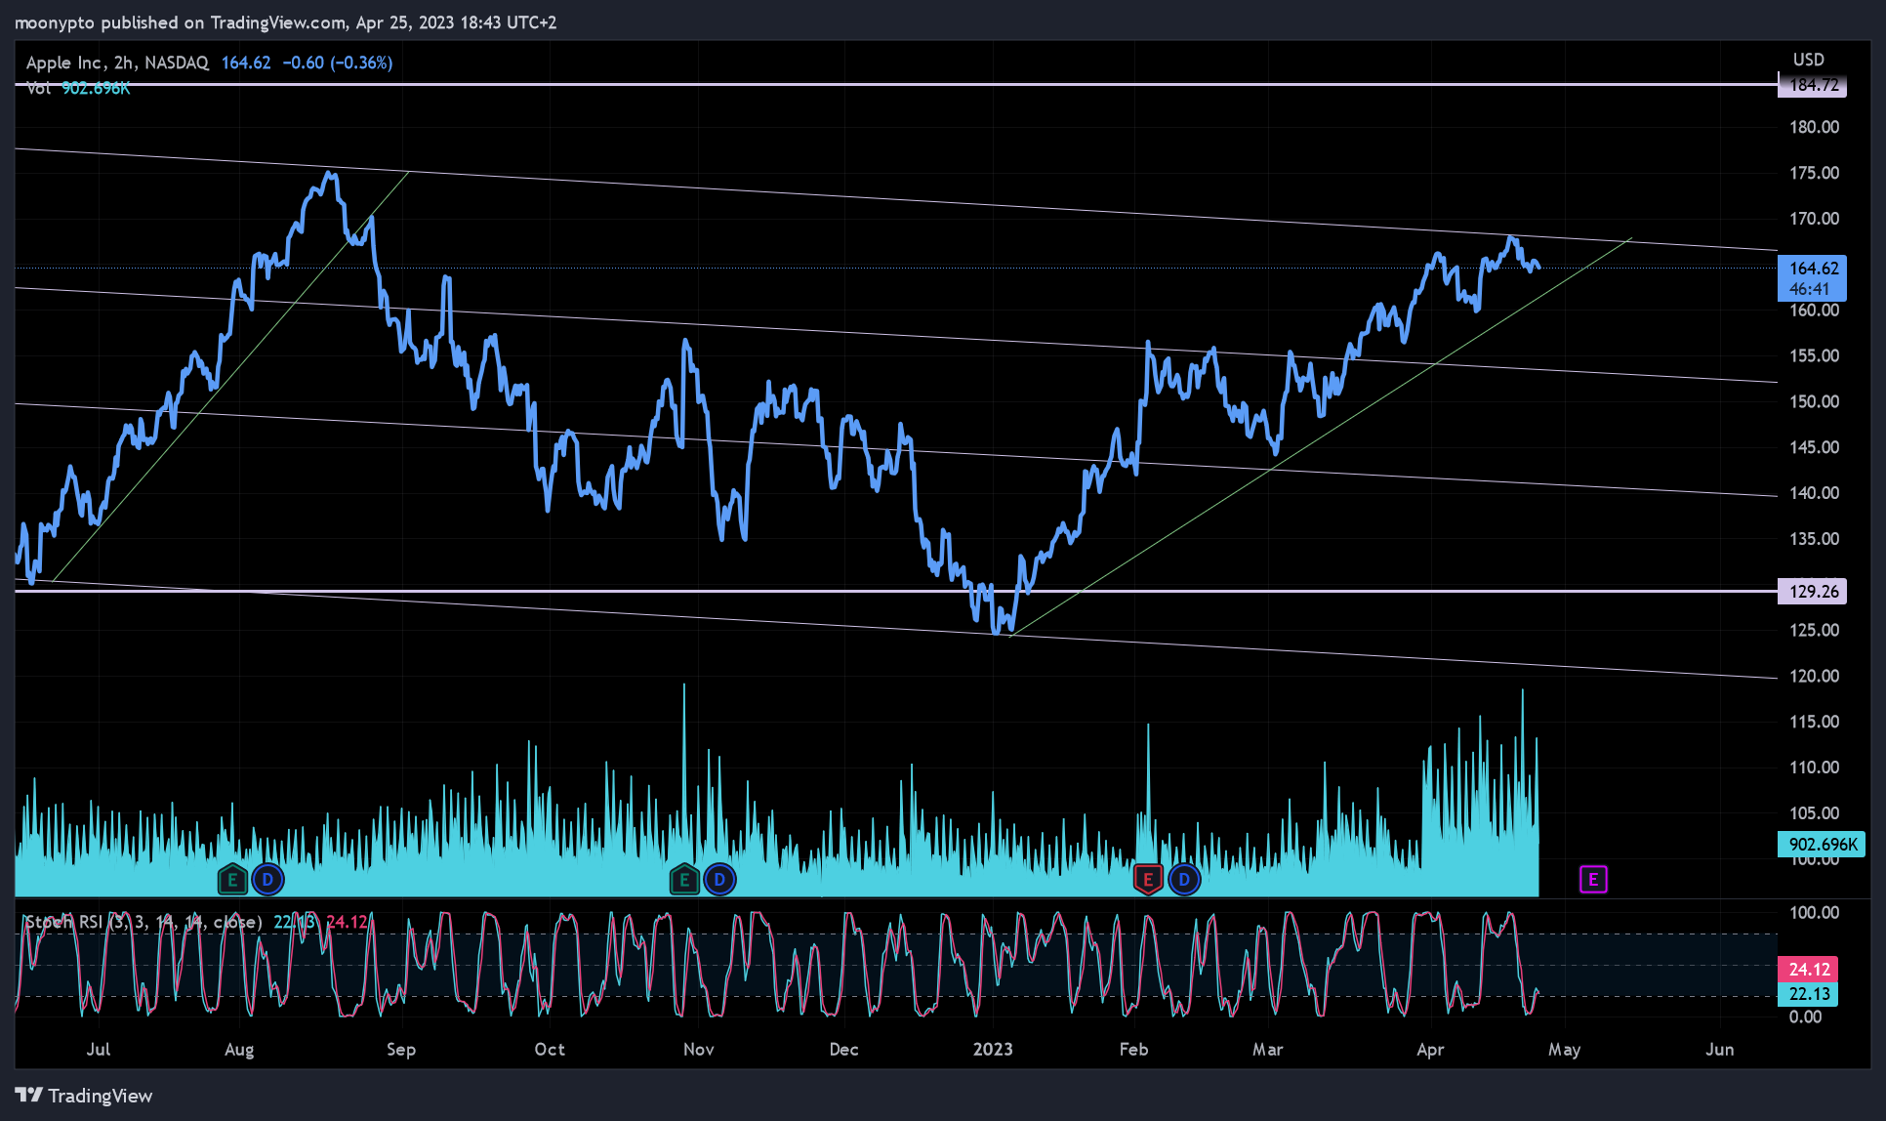Click the purple upcoming earnings E marker

pyautogui.click(x=1593, y=880)
